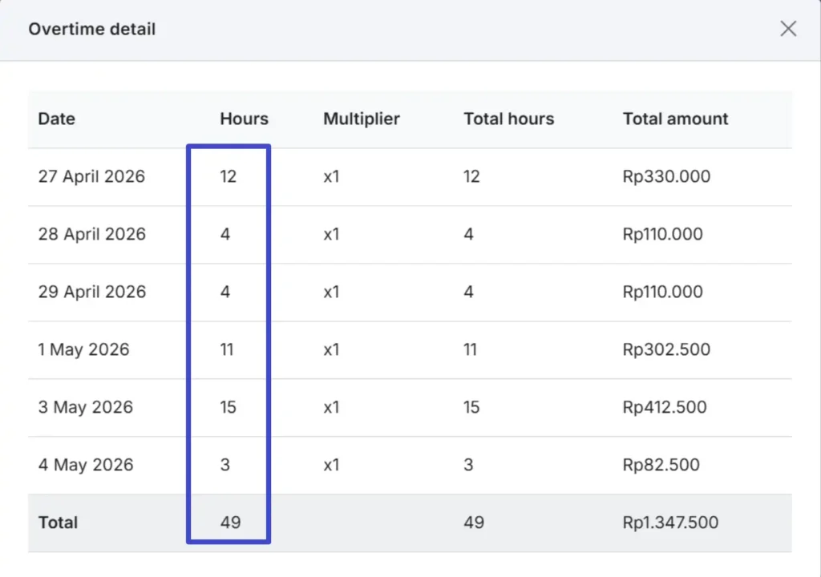Click the Hours column header

pyautogui.click(x=244, y=119)
